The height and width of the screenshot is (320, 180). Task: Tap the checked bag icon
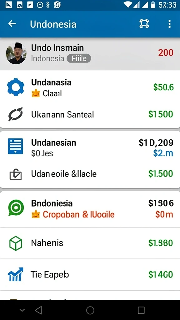tap(16, 174)
